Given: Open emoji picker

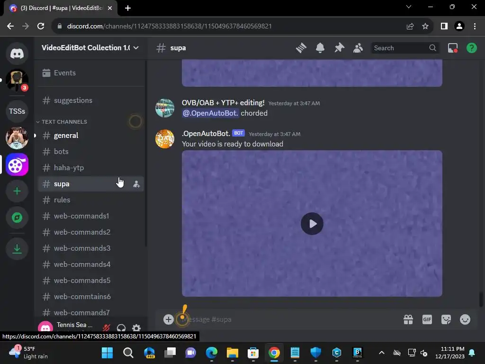Looking at the screenshot, I should point(465,319).
